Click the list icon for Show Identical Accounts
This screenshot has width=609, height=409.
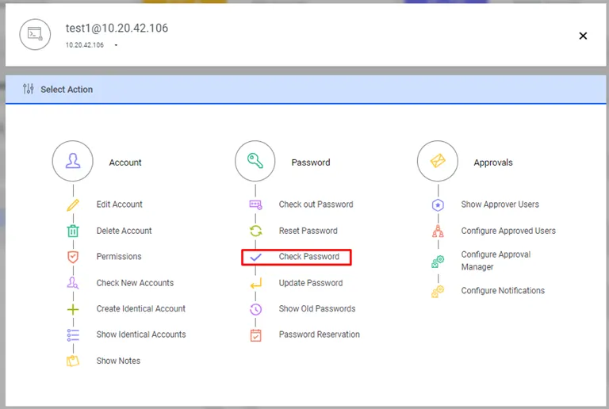(x=73, y=334)
